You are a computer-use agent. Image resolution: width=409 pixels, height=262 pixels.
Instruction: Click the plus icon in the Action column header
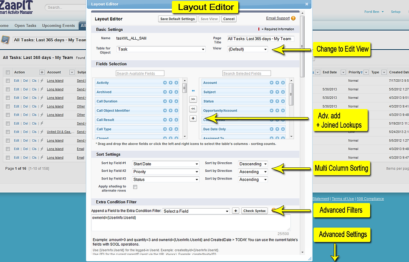tap(42, 72)
